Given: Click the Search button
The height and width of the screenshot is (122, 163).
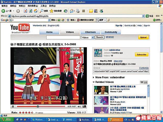Looking at the screenshot, I should pos(100,37).
